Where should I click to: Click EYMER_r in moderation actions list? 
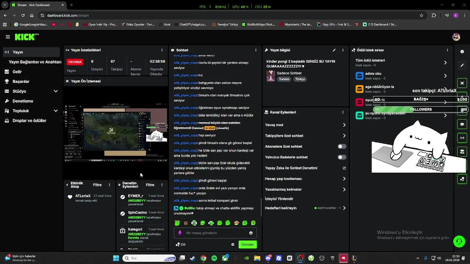pos(135,196)
